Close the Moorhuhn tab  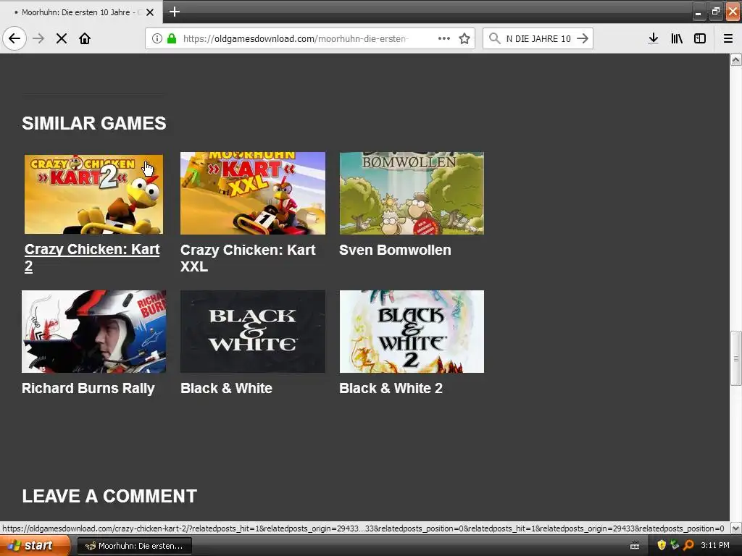[150, 12]
